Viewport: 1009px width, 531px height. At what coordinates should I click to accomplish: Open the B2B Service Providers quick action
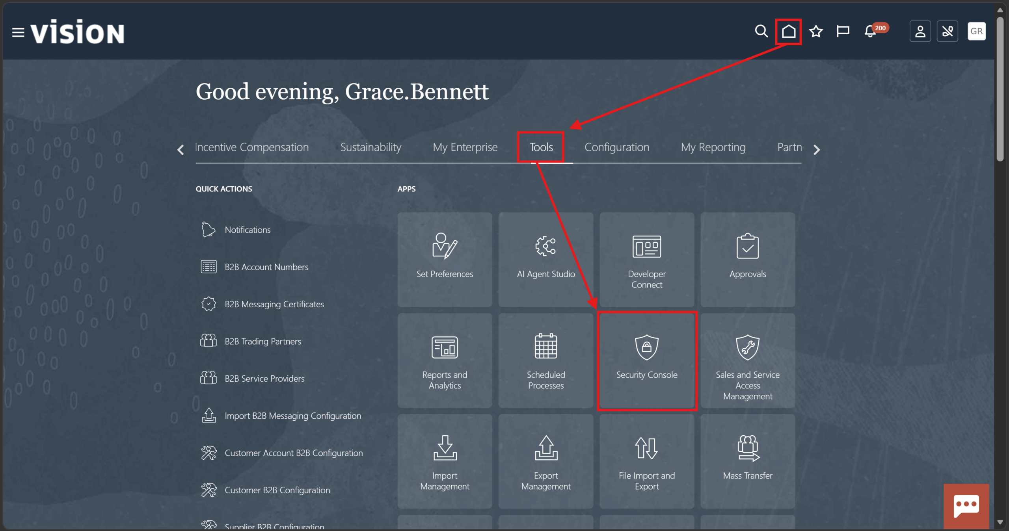pos(252,378)
